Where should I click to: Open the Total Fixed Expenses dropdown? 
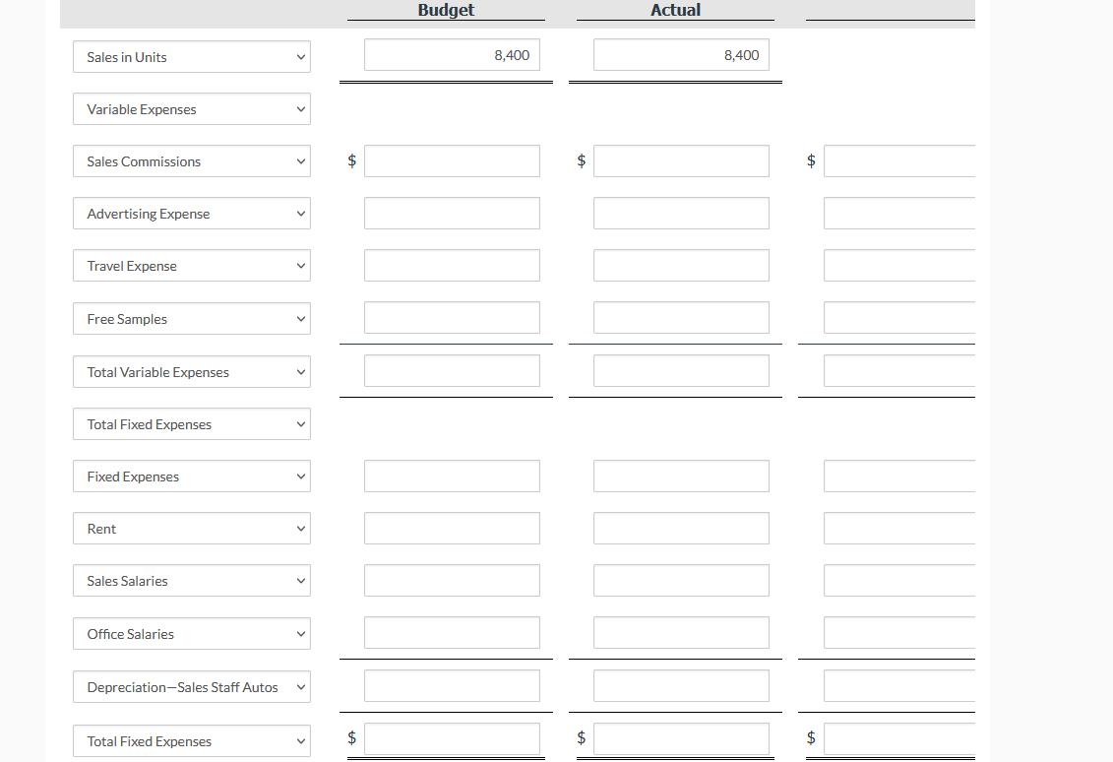click(191, 423)
